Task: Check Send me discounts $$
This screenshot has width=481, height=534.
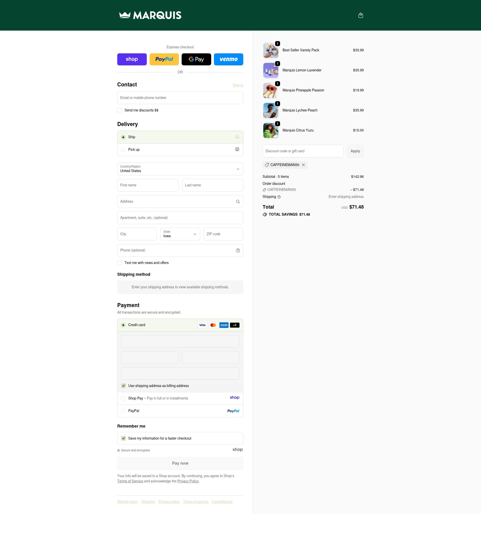Action: (120, 110)
